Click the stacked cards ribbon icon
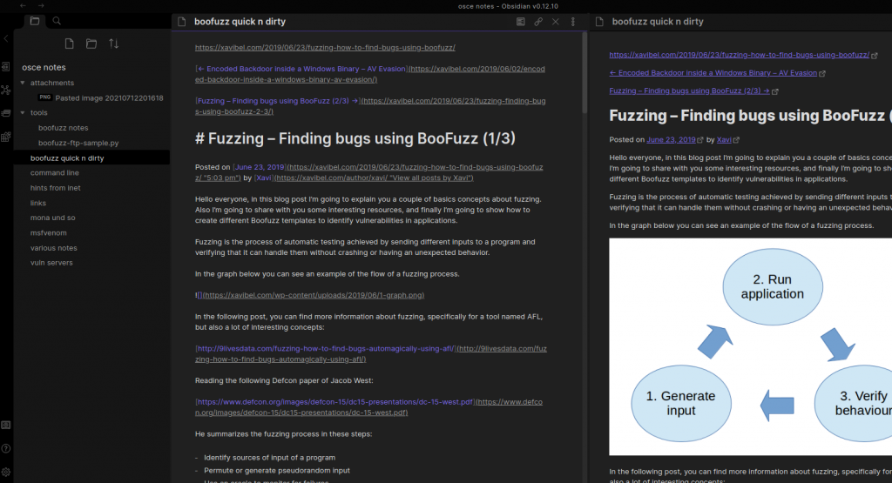This screenshot has height=483, width=892. (6, 113)
